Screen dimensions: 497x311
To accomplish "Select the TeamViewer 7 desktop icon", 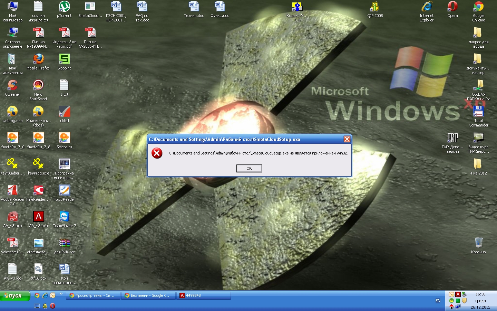I will 64,219.
